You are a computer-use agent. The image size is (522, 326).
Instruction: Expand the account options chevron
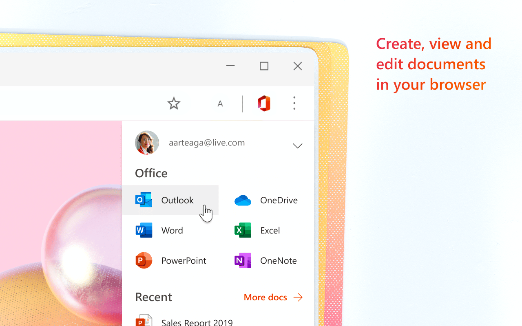coord(297,145)
